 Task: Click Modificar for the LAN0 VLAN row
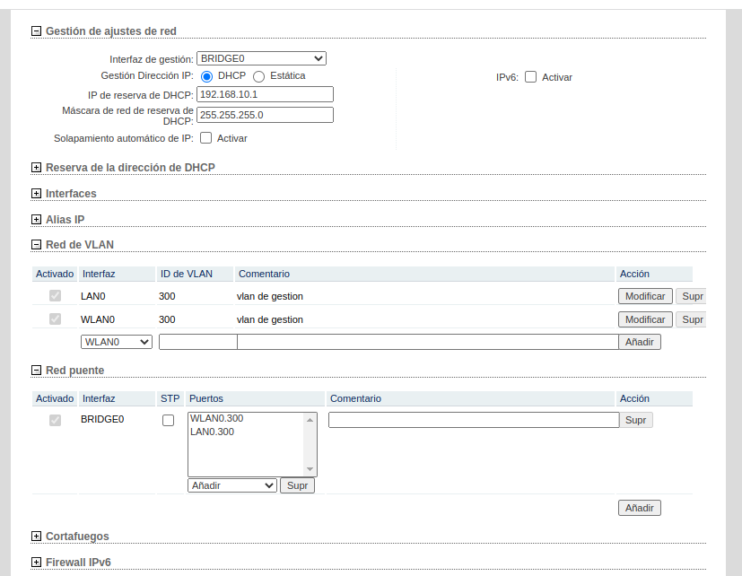click(645, 296)
